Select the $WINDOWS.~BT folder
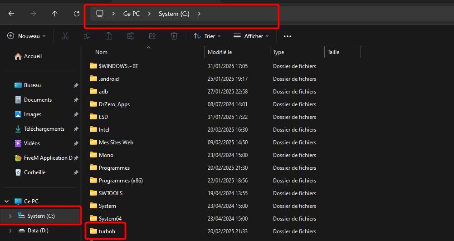 pyautogui.click(x=114, y=66)
